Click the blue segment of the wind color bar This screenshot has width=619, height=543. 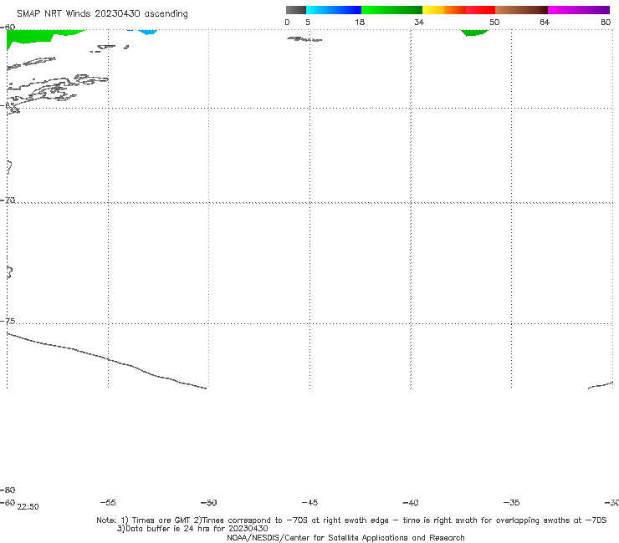point(334,10)
